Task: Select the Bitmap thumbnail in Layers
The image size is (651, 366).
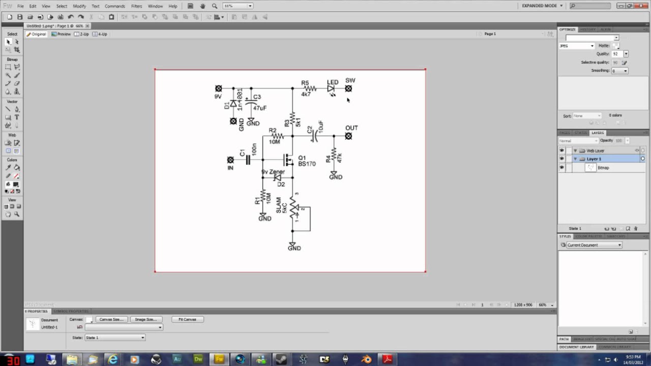Action: 590,168
